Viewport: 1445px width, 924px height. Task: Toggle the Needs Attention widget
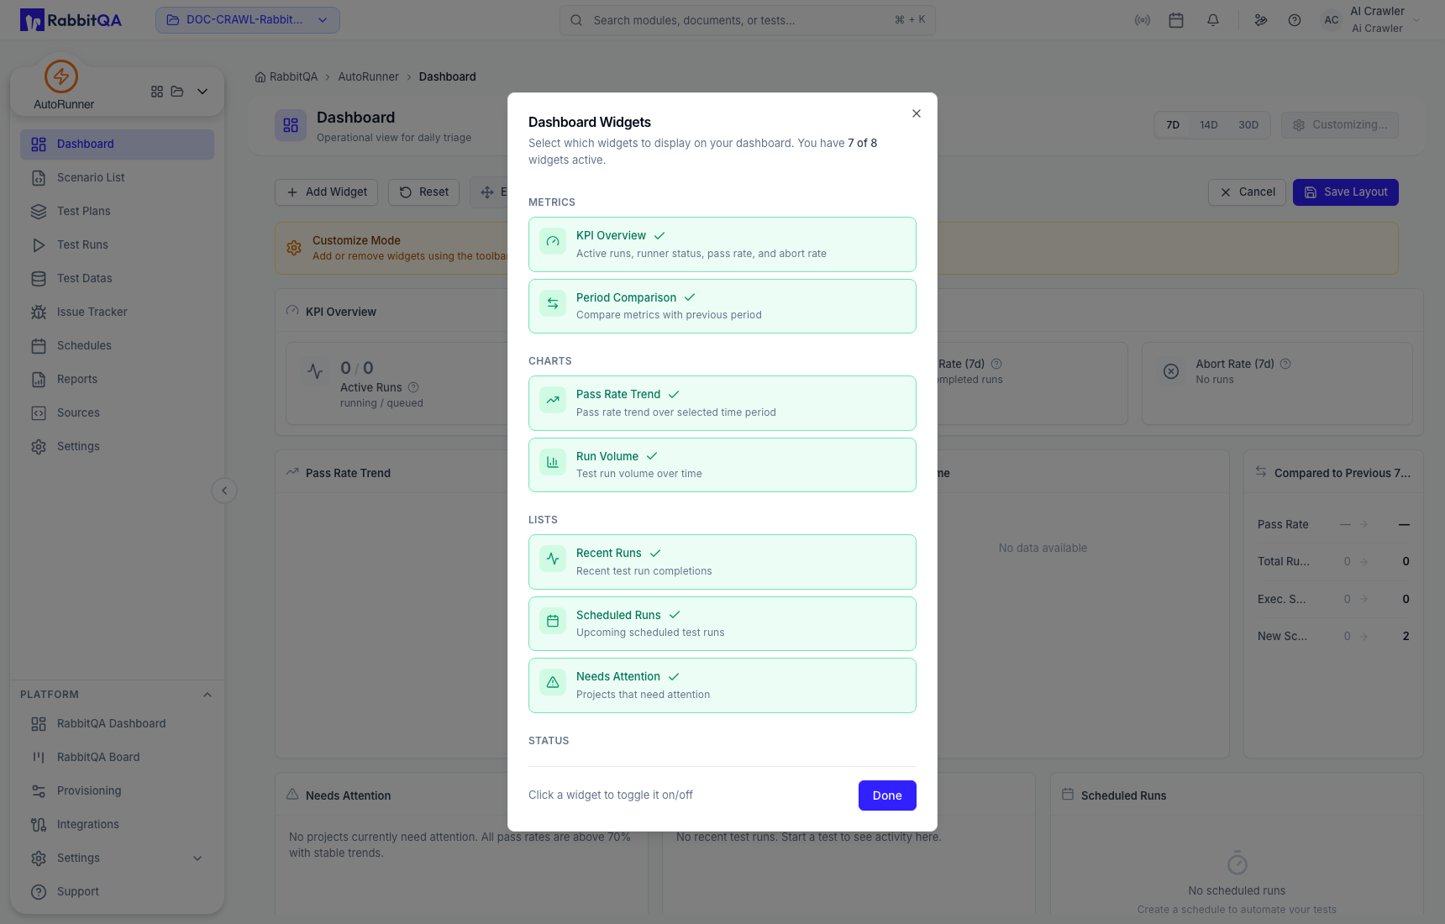722,685
